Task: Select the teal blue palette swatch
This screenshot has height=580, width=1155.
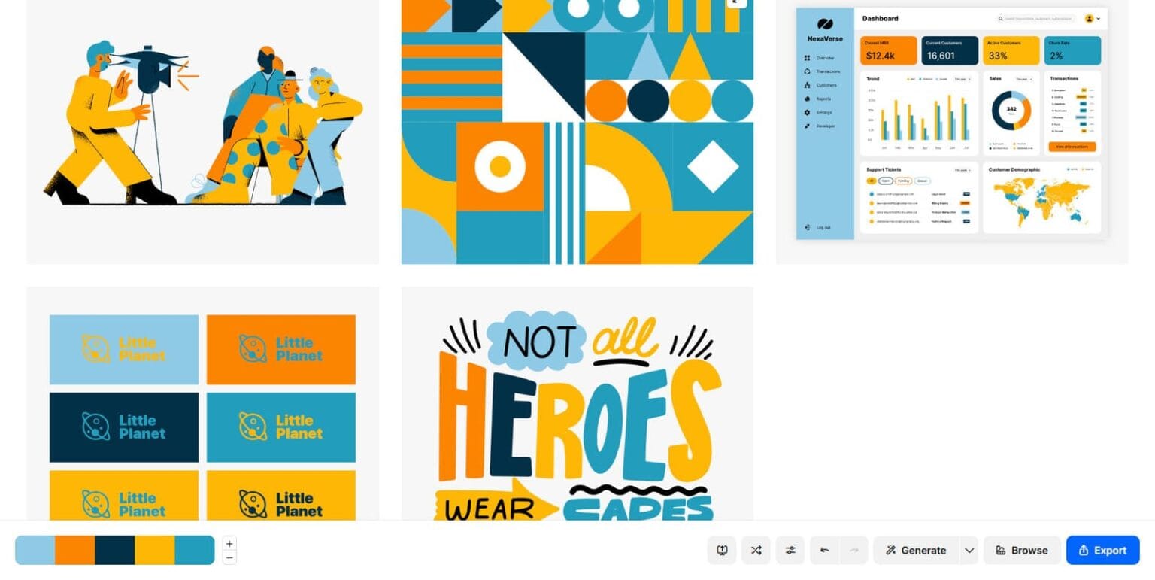Action: point(195,550)
